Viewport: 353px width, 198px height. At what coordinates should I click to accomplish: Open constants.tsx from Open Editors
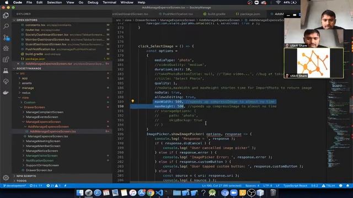[62, 25]
